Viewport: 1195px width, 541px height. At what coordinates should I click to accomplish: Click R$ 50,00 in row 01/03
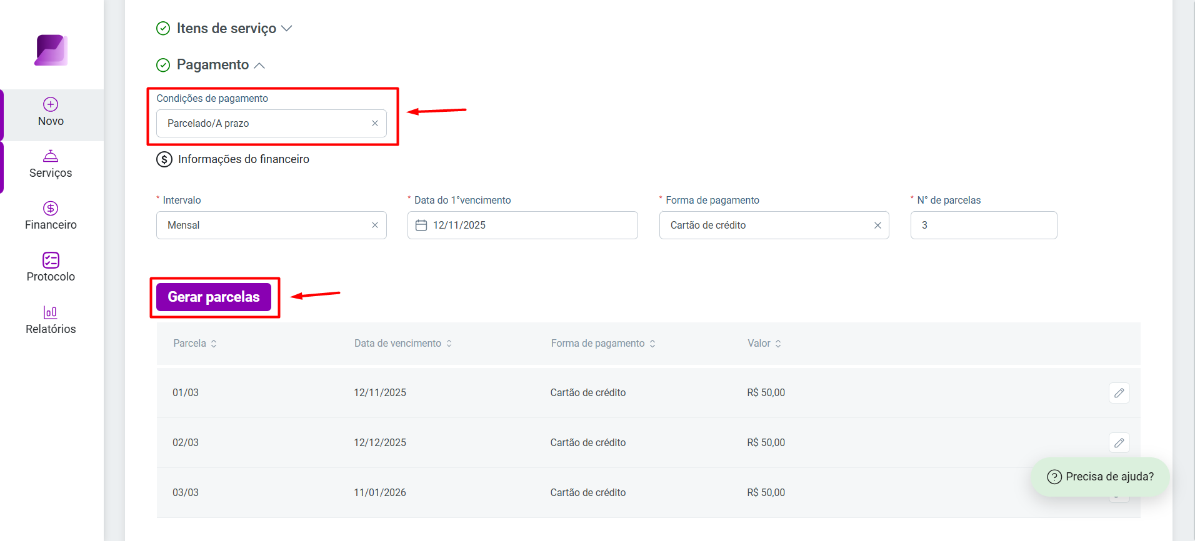click(766, 393)
